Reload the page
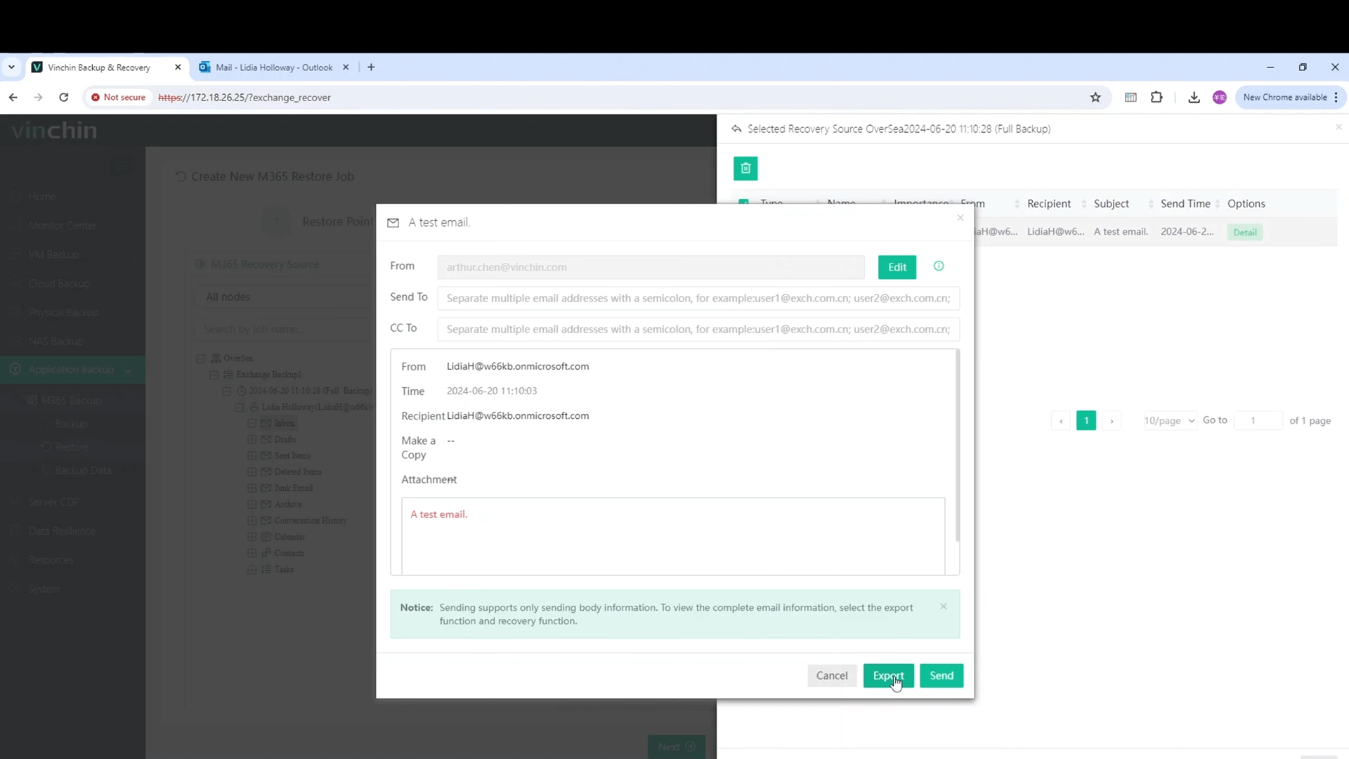This screenshot has width=1349, height=759. click(x=64, y=98)
